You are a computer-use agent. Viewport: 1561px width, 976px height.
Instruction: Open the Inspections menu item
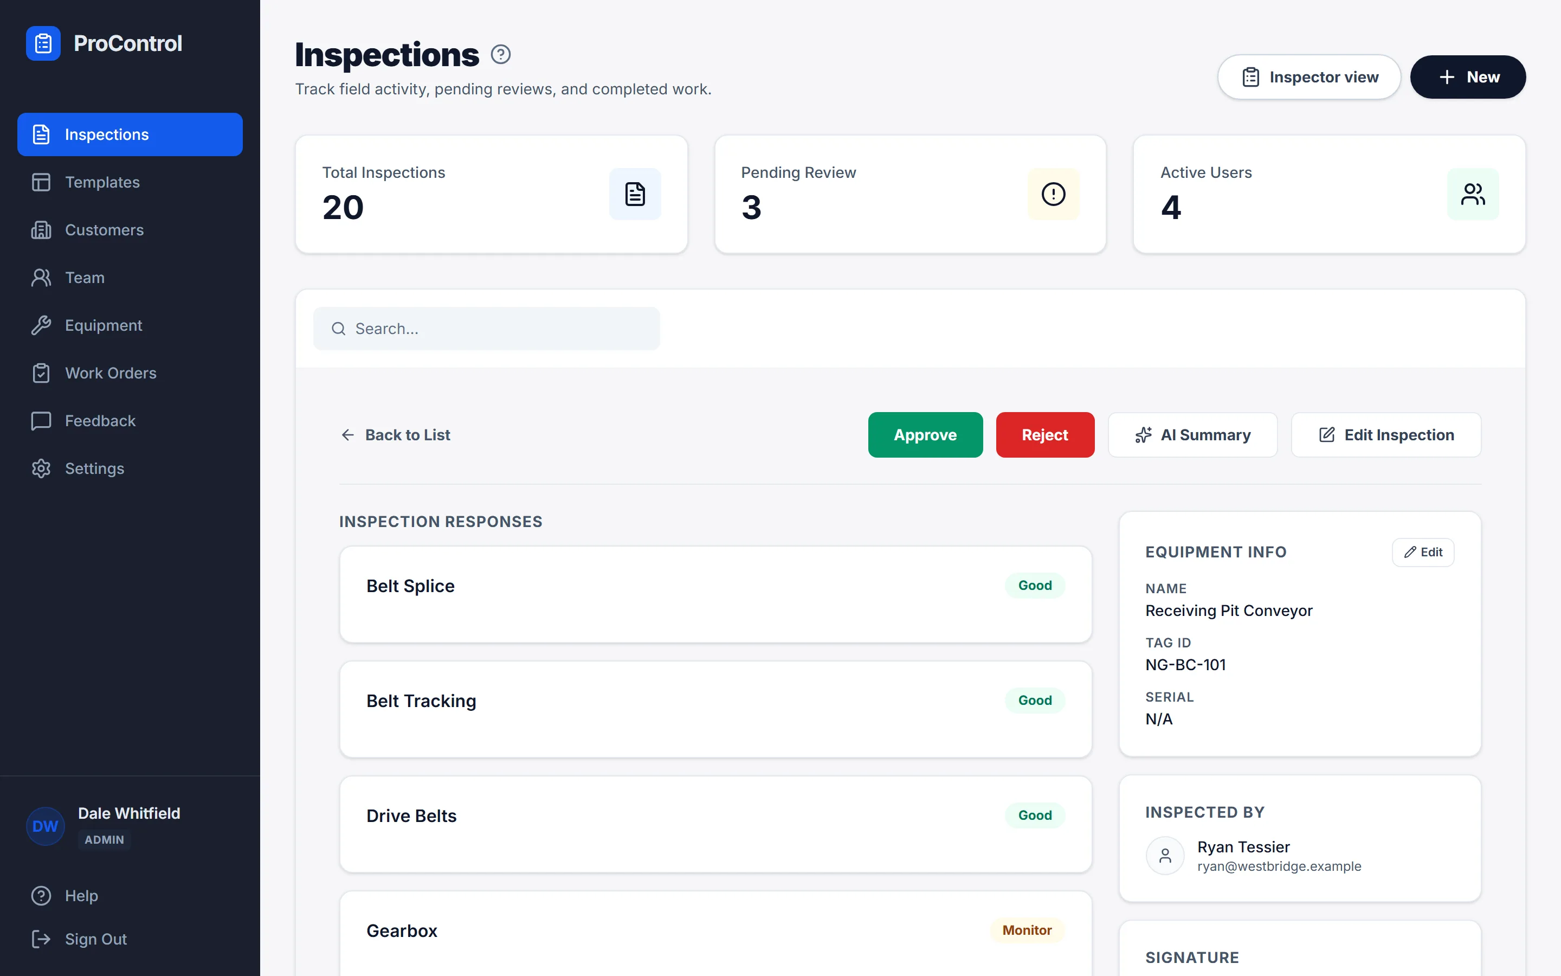130,134
